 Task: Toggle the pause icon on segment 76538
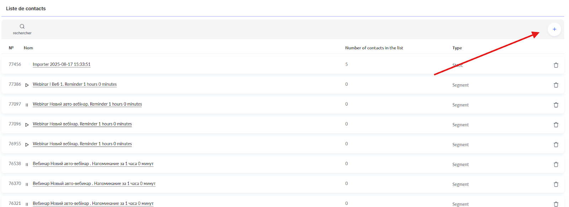(27, 165)
